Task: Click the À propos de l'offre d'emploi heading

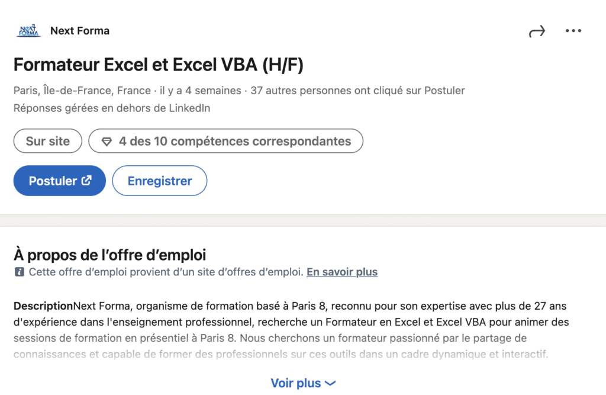Action: coord(109,255)
